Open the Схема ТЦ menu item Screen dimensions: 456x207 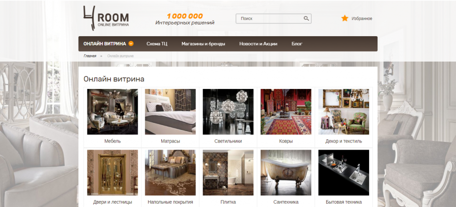click(157, 44)
